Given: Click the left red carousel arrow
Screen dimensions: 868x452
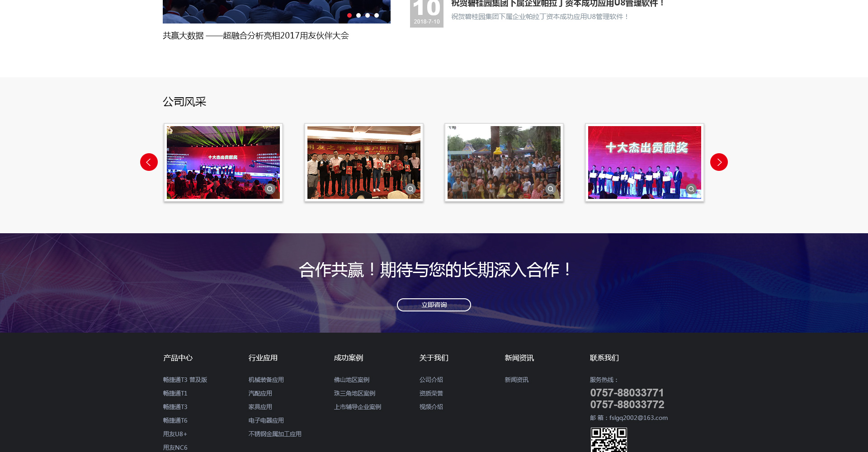Looking at the screenshot, I should pos(149,162).
